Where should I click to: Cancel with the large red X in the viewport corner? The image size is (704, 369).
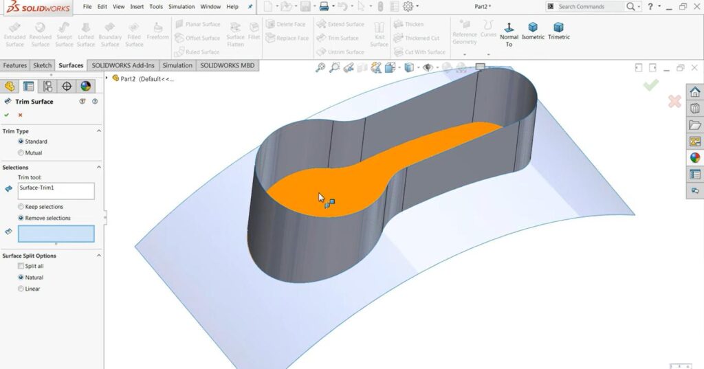(x=674, y=102)
